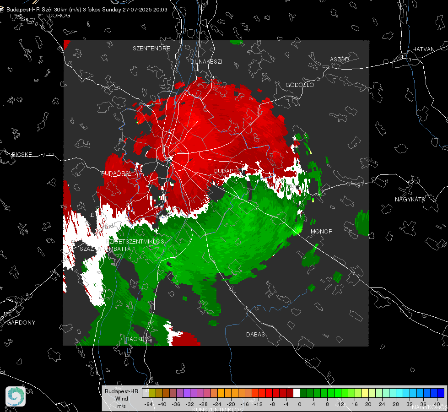The width and height of the screenshot is (448, 412).
Task: Click the -24 value on the wind scale
Action: tap(217, 404)
